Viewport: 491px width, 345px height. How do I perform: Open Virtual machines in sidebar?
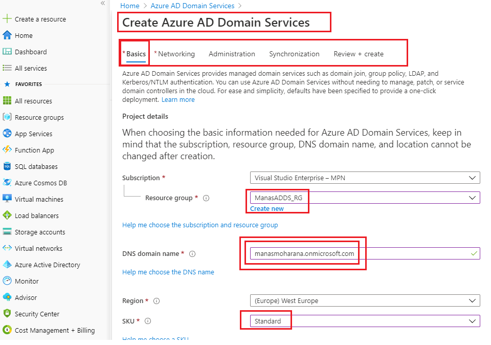tap(39, 199)
